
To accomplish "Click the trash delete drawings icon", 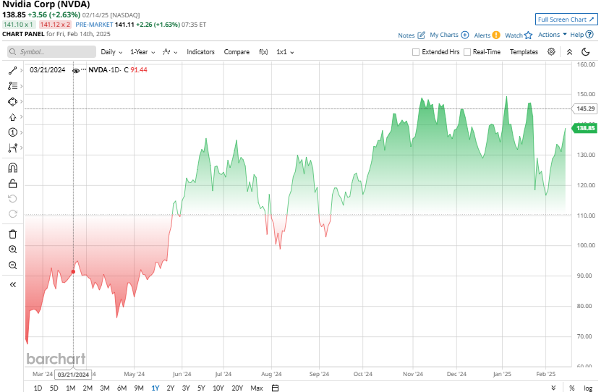I will [x=12, y=234].
